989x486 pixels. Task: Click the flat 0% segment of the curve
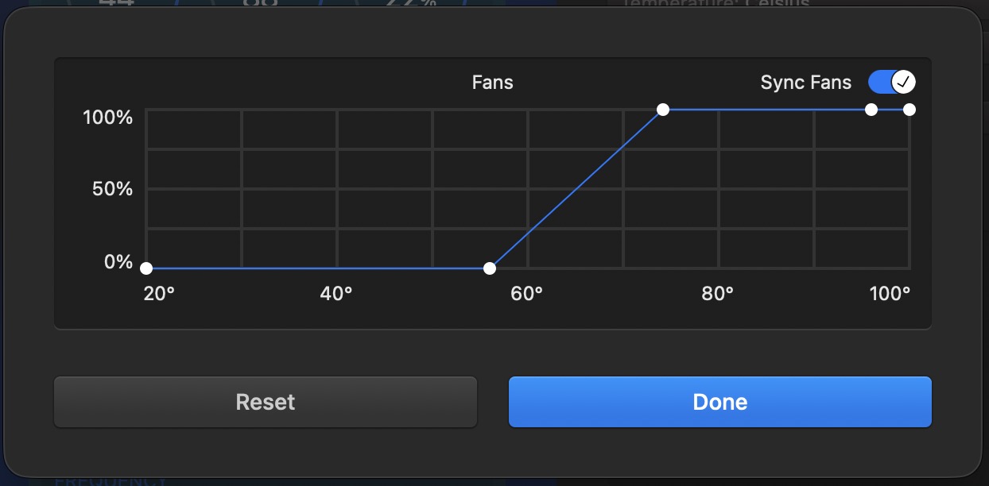click(x=318, y=268)
